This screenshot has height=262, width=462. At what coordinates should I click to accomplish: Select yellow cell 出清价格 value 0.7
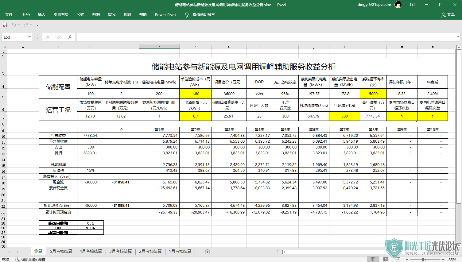[196, 116]
